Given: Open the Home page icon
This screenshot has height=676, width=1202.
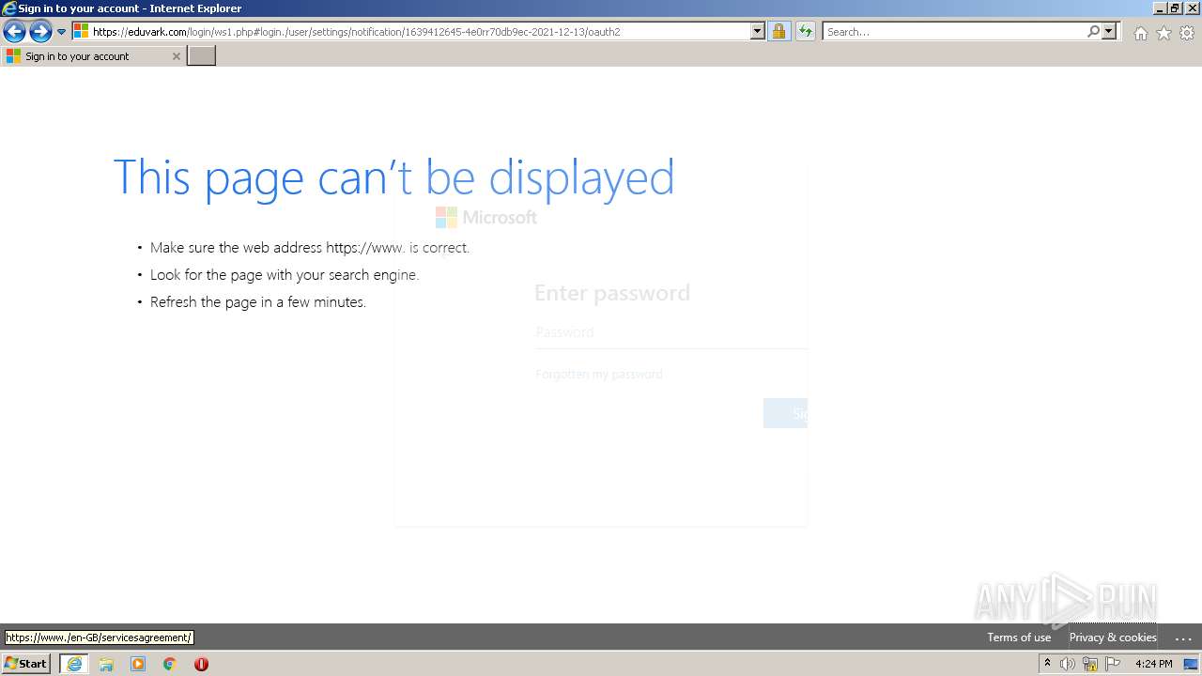Looking at the screenshot, I should tap(1140, 33).
